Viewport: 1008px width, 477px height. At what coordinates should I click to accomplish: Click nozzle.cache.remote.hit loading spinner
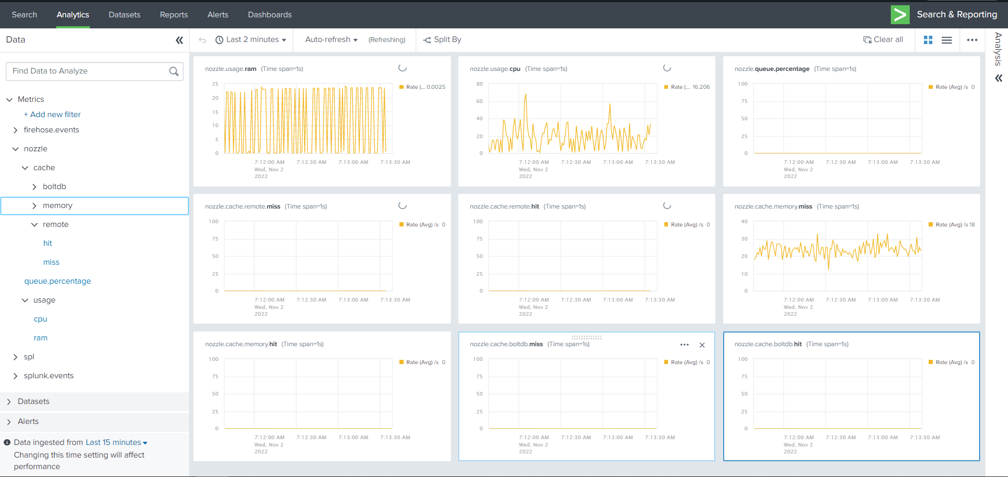[667, 205]
